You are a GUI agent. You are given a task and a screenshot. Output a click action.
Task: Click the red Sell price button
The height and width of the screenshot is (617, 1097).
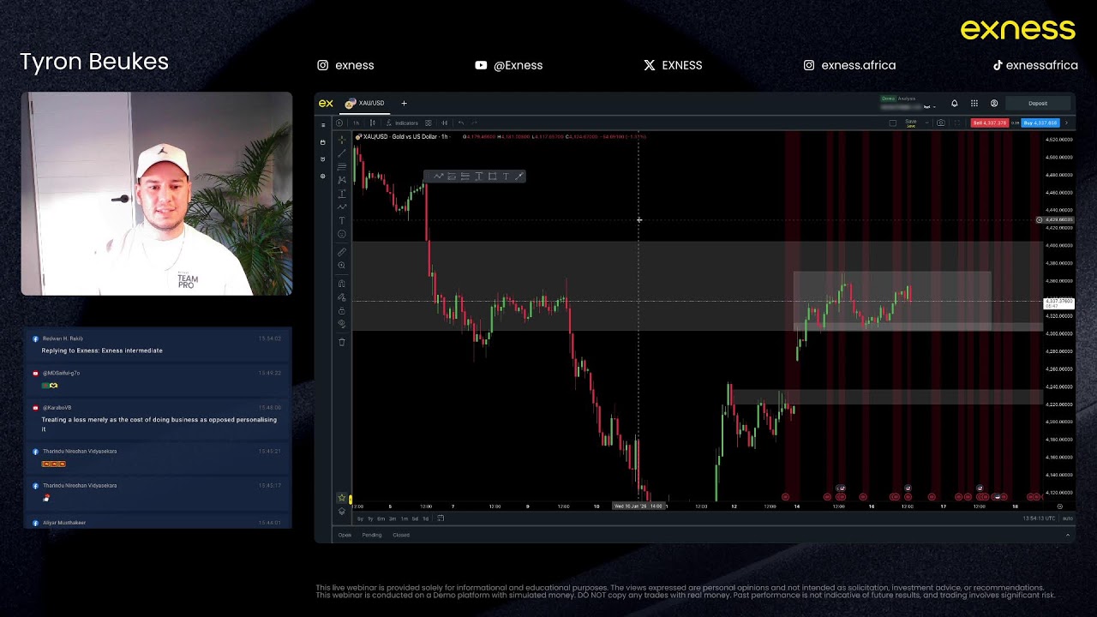[x=990, y=123]
